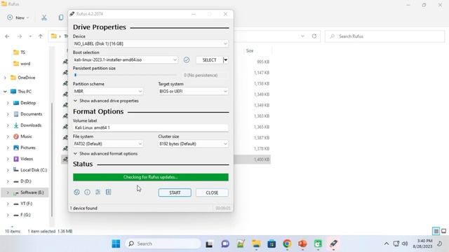Collapse the This PC tree node
The width and height of the screenshot is (449, 252).
(x=5, y=92)
